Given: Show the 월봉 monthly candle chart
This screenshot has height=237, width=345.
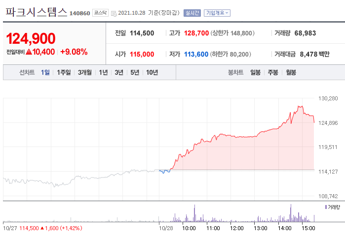Looking at the screenshot, I should pos(291,72).
